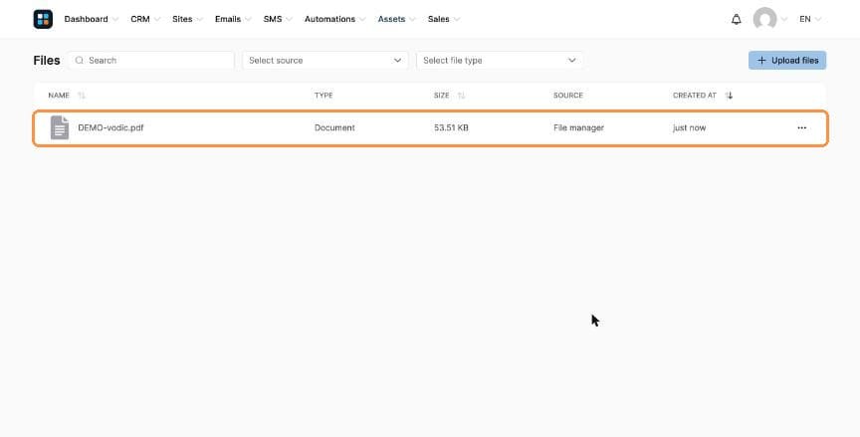
Task: Expand the Select file type dropdown
Action: [500, 61]
